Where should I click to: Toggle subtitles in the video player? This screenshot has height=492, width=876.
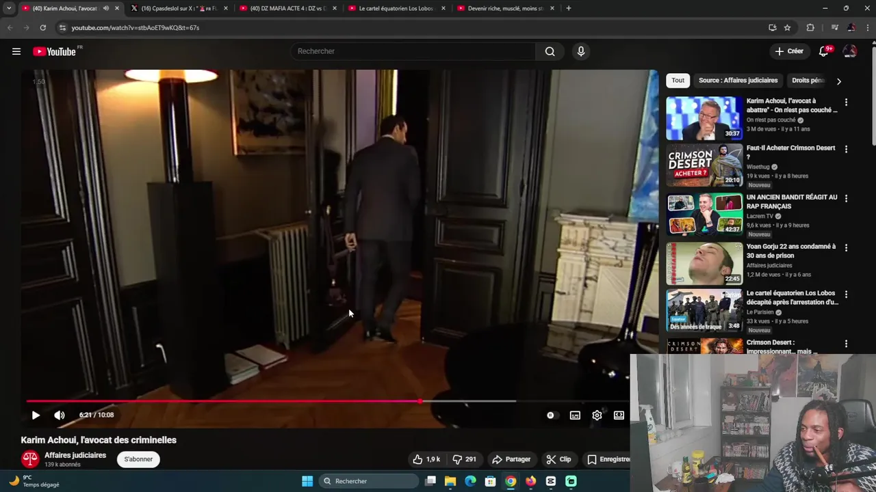[575, 415]
